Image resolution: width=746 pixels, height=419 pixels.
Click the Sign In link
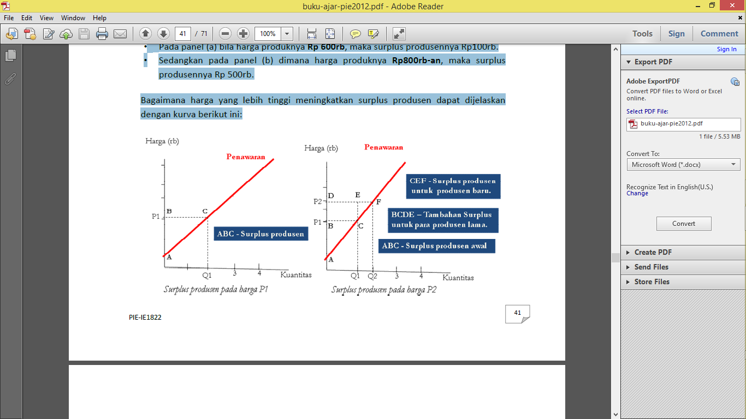pyautogui.click(x=726, y=49)
